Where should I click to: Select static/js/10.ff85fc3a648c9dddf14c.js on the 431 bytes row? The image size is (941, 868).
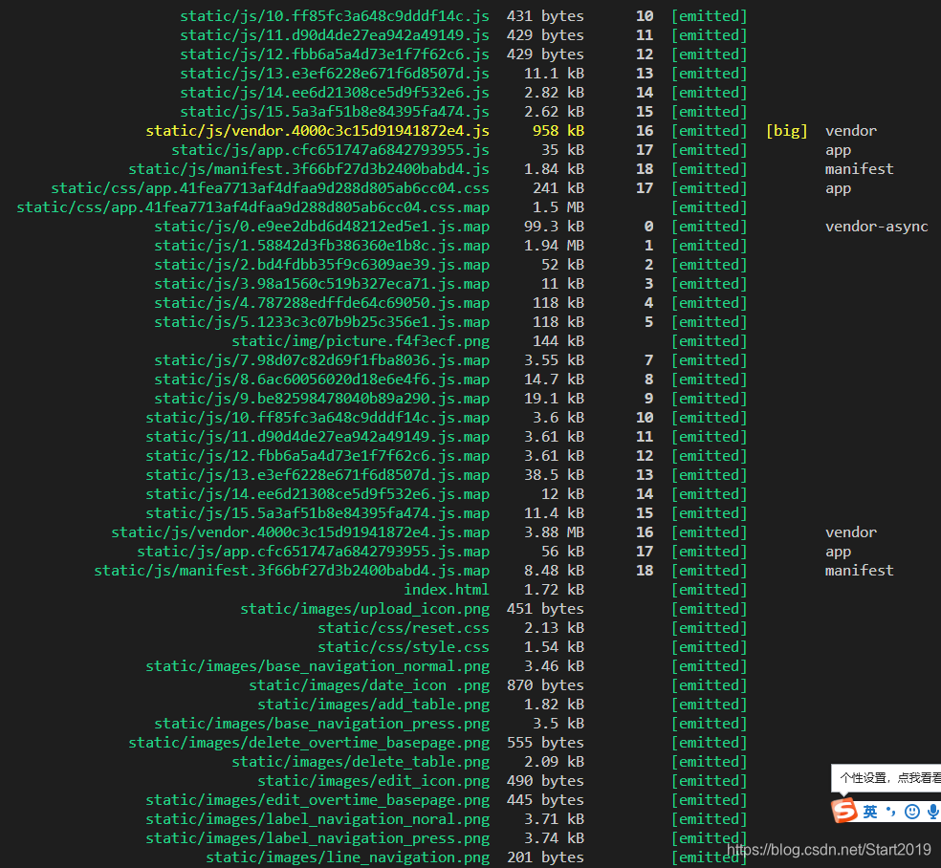(x=335, y=16)
